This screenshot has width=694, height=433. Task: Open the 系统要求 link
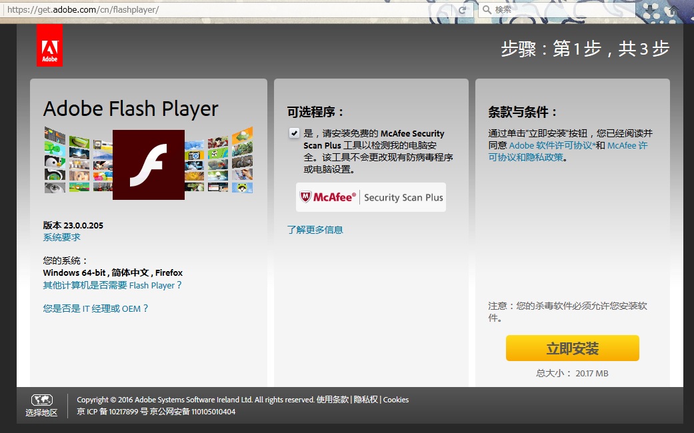[61, 237]
